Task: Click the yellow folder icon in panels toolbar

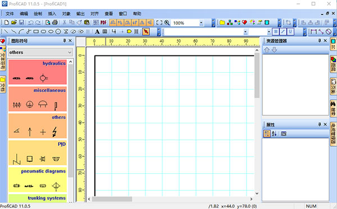Action: point(222,22)
